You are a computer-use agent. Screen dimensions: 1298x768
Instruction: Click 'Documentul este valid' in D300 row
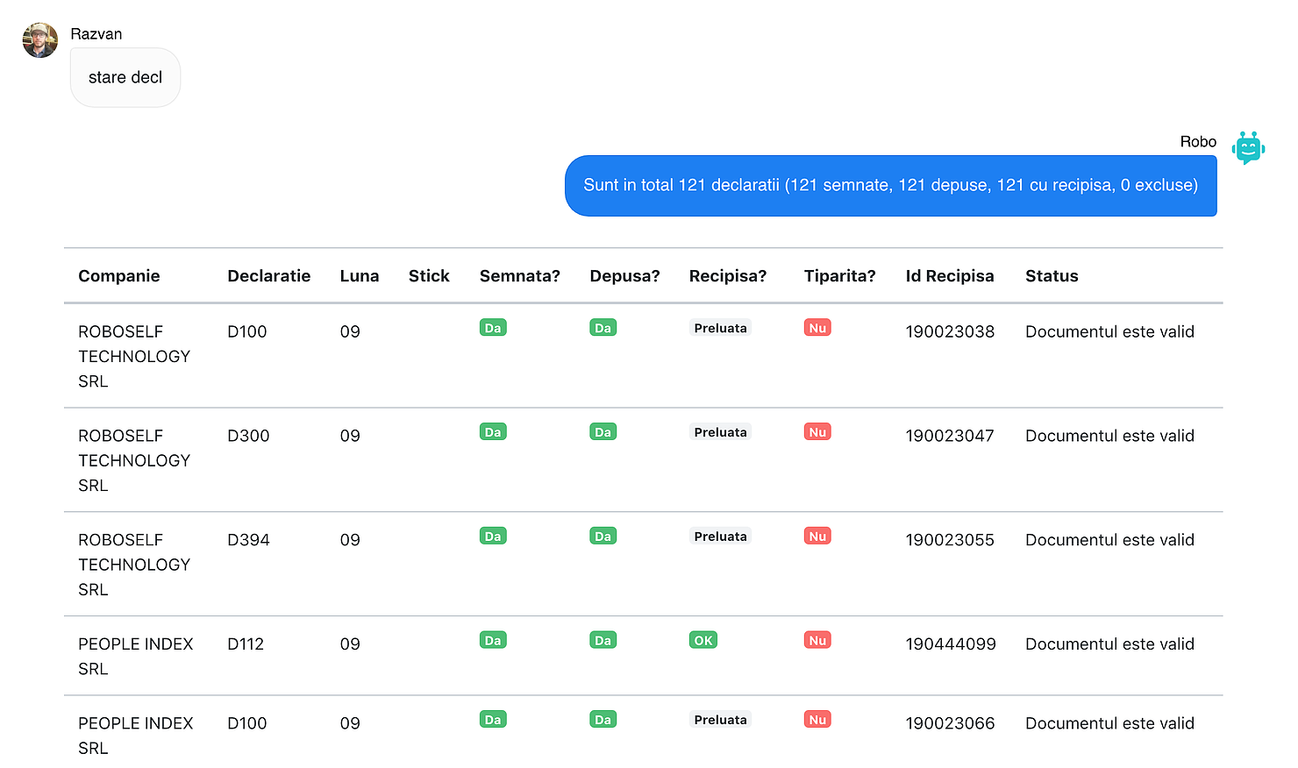pos(1109,436)
